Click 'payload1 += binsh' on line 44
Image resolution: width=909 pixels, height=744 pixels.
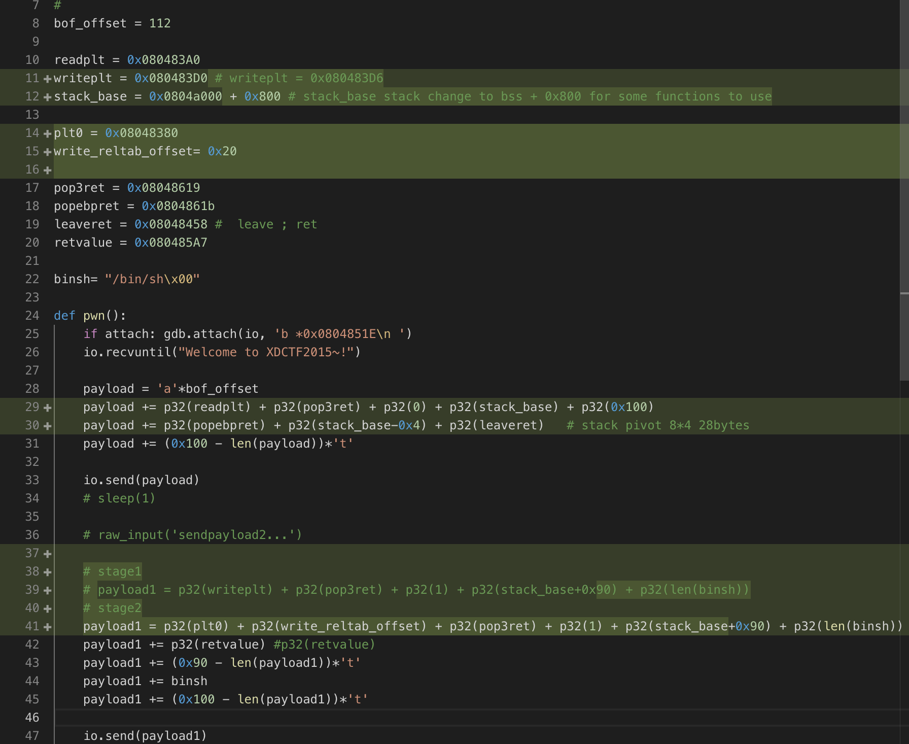tap(145, 681)
